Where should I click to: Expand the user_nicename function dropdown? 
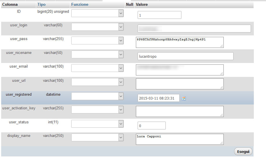(x=97, y=54)
